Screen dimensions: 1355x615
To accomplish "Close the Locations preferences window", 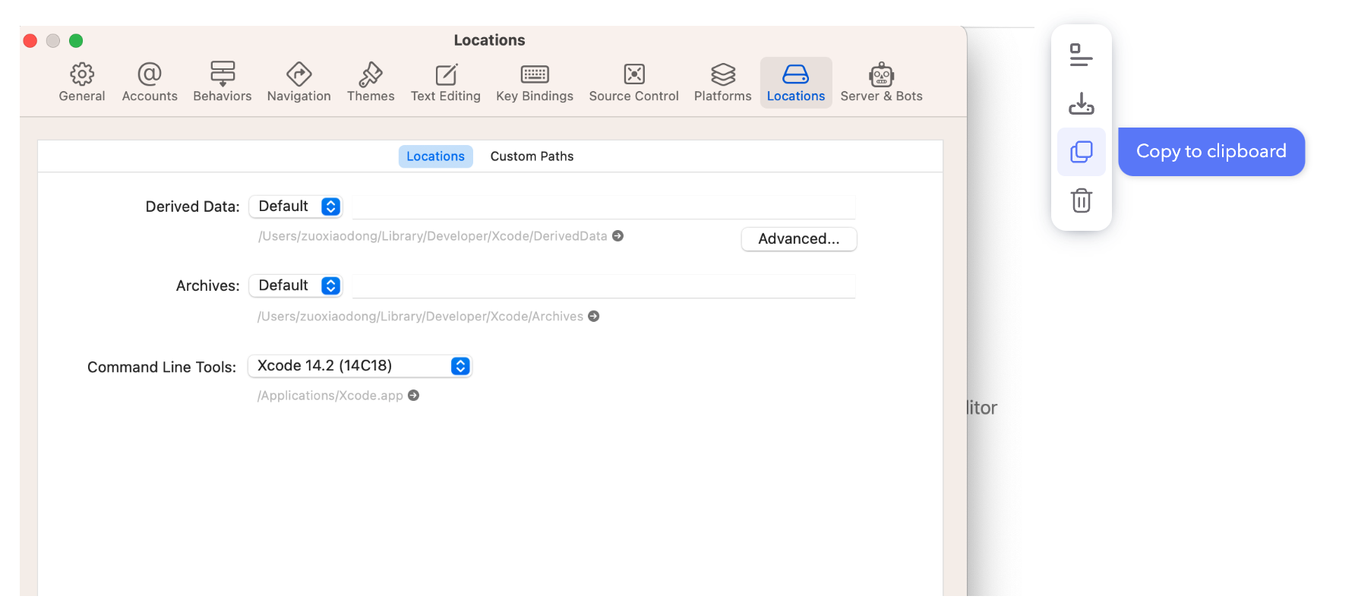I will pos(30,41).
